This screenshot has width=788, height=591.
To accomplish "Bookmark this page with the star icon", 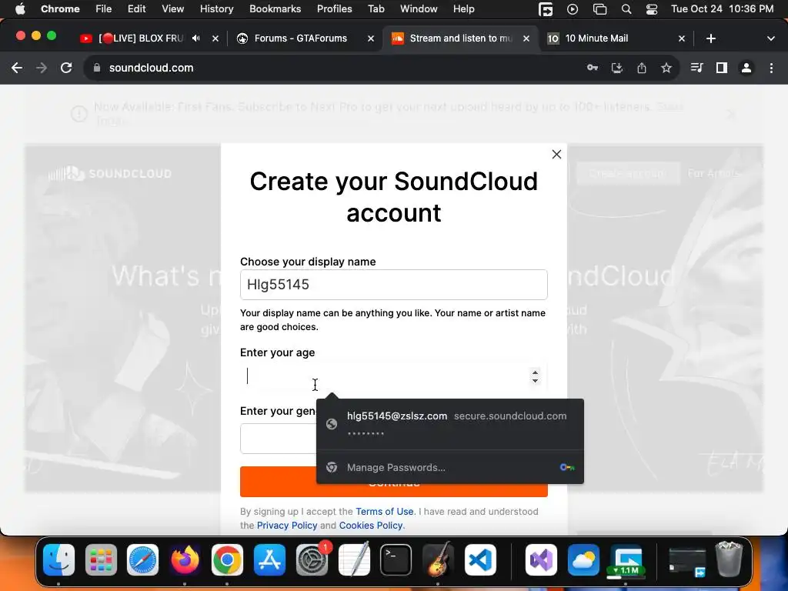I will coord(666,68).
